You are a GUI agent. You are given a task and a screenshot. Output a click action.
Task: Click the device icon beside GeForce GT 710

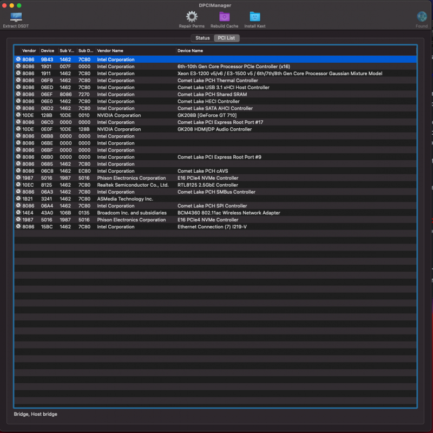19,115
